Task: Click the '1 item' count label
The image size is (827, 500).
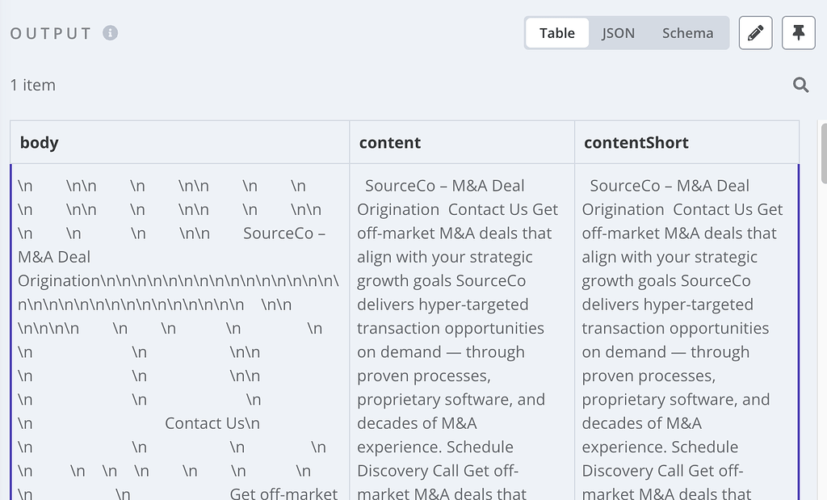Action: 33,85
